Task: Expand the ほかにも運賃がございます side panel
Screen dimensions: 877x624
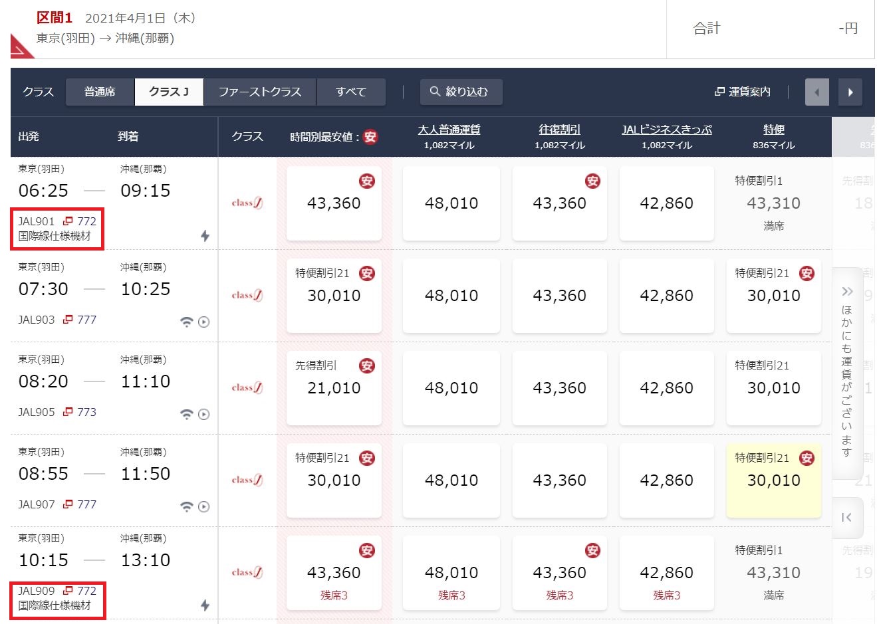Action: 847,372
